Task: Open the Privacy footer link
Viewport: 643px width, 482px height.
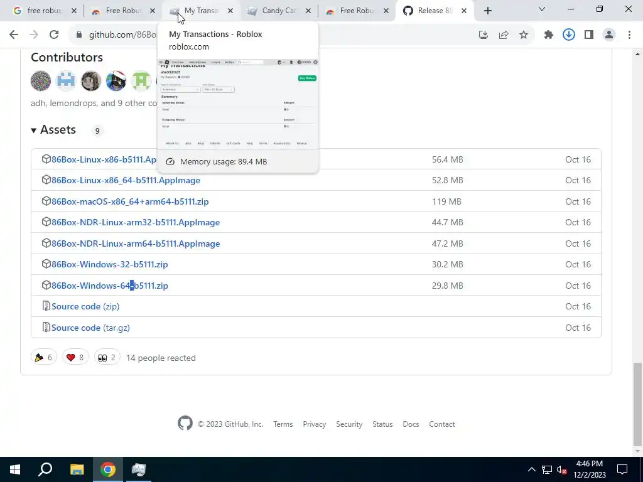Action: click(x=315, y=424)
